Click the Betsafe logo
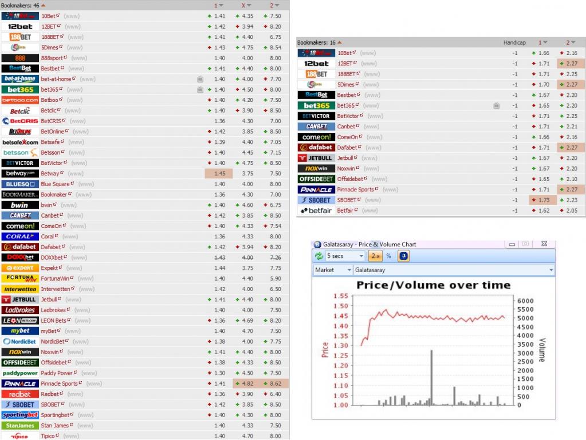586x440 pixels. (20, 142)
